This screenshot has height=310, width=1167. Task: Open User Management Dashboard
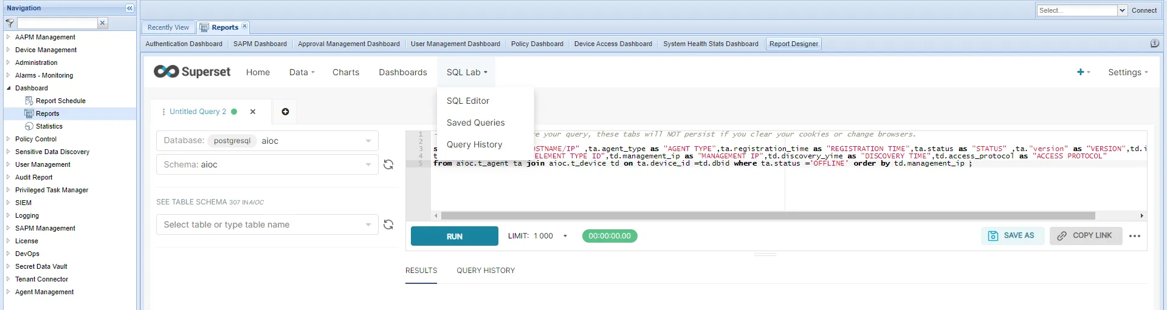click(x=455, y=44)
